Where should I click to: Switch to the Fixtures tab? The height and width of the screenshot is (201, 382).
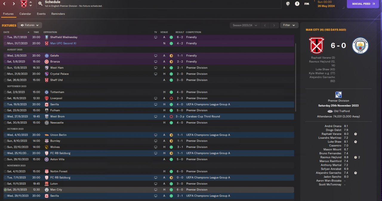(x=8, y=14)
